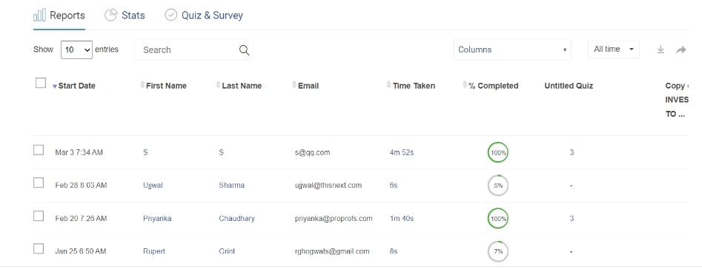Click the share arrow icon
This screenshot has width=702, height=269.
(x=681, y=50)
